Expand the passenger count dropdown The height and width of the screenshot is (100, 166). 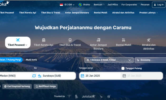[109, 60]
